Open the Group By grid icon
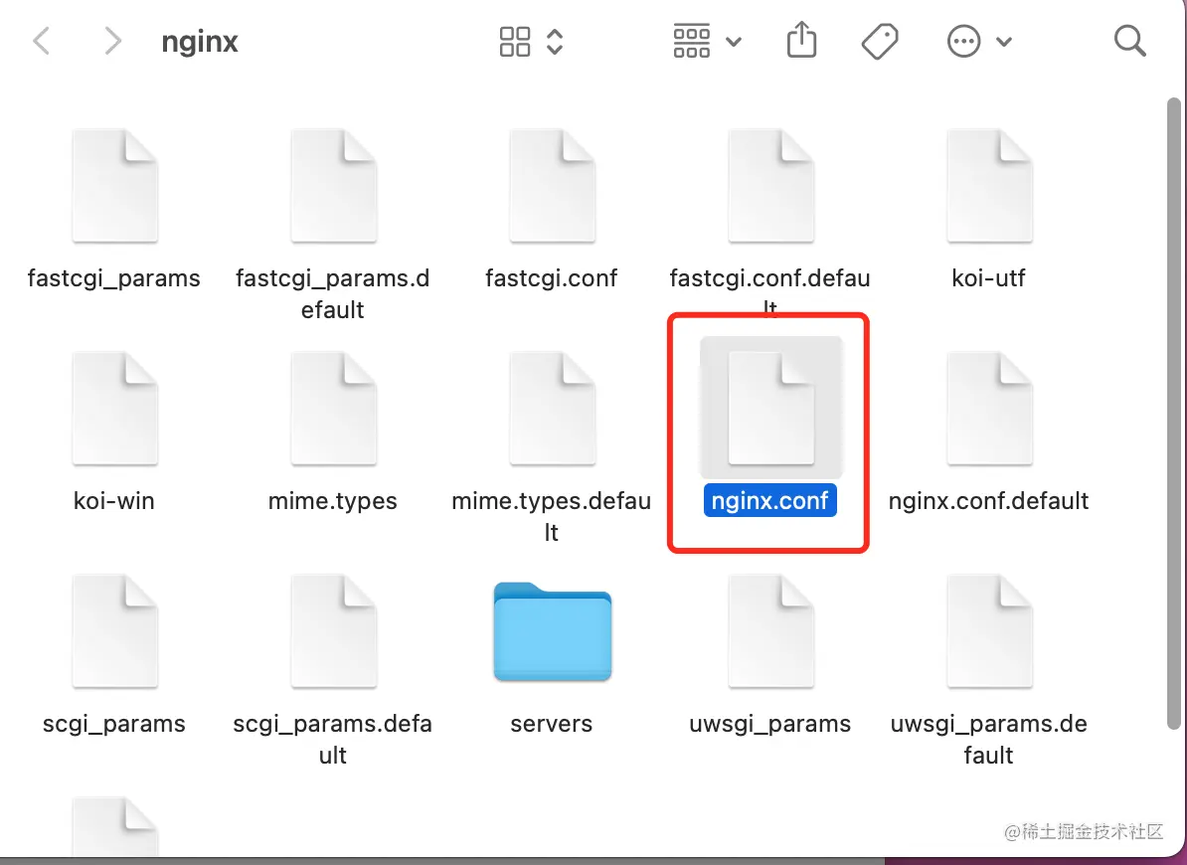The image size is (1187, 865). 692,41
